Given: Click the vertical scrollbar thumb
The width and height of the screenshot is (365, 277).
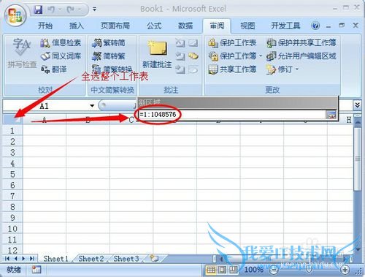Looking at the screenshot, I should [x=357, y=159].
